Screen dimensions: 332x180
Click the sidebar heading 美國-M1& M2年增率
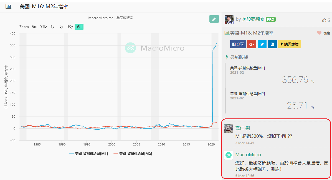click(x=252, y=33)
